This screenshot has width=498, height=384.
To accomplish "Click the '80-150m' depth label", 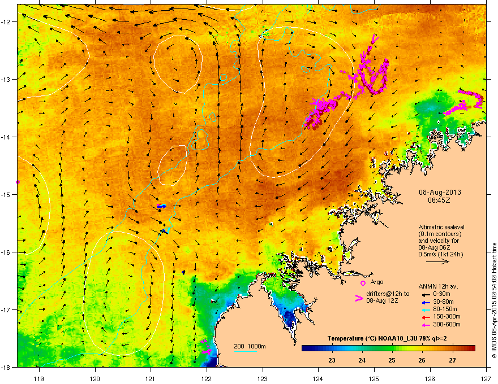I will [445, 309].
